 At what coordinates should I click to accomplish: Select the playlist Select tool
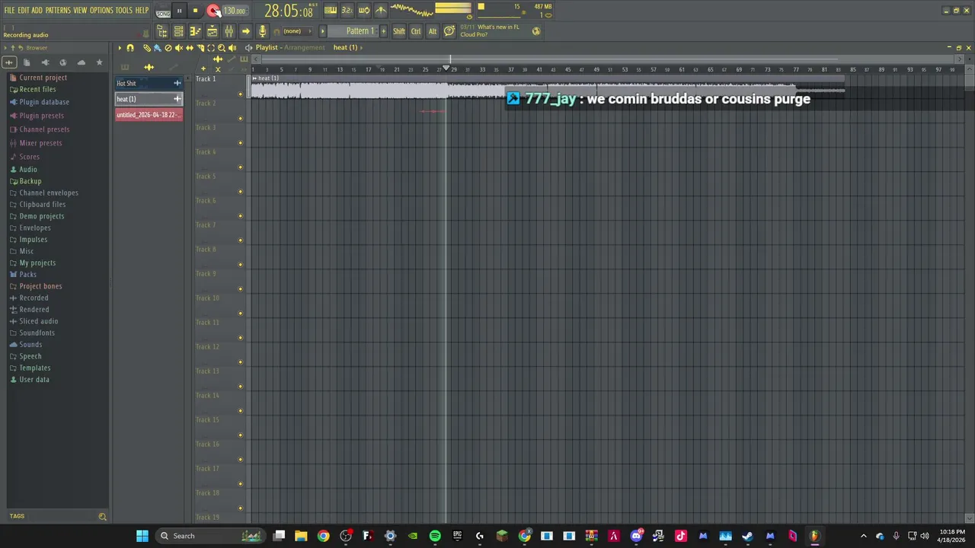click(x=211, y=47)
